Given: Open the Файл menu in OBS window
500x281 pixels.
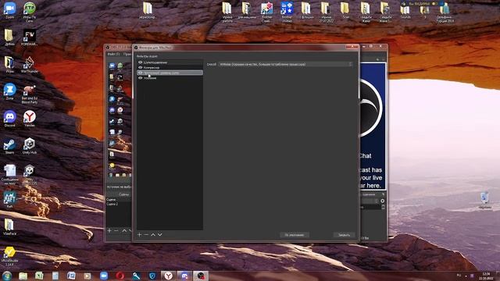Looking at the screenshot, I should tap(113, 54).
